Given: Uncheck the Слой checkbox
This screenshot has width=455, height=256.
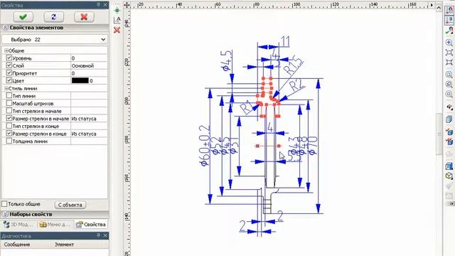Looking at the screenshot, I should (x=9, y=65).
